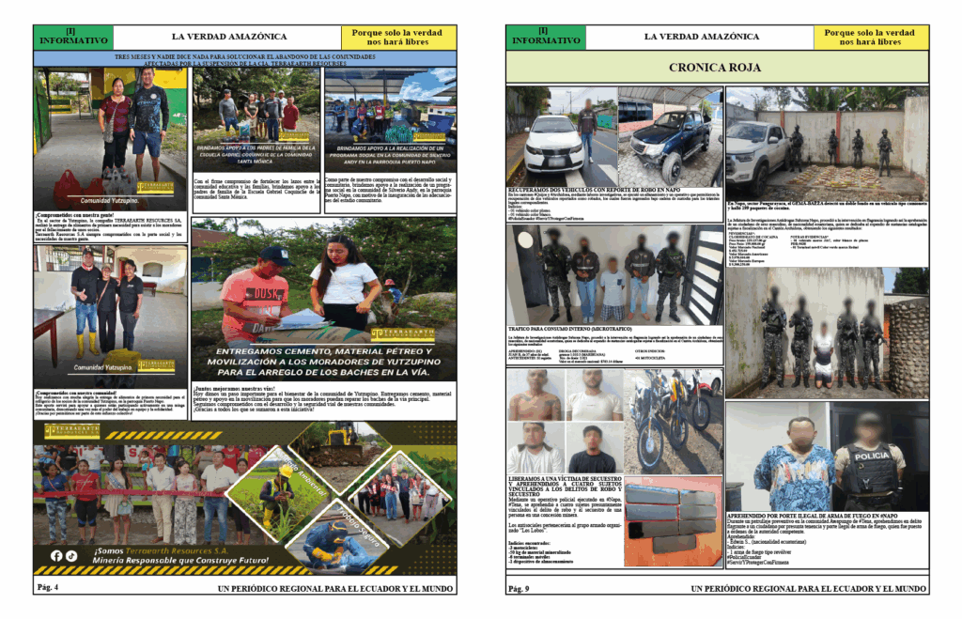Open the motorcycles photo
Screen dimensions: 962x619
click(x=673, y=420)
